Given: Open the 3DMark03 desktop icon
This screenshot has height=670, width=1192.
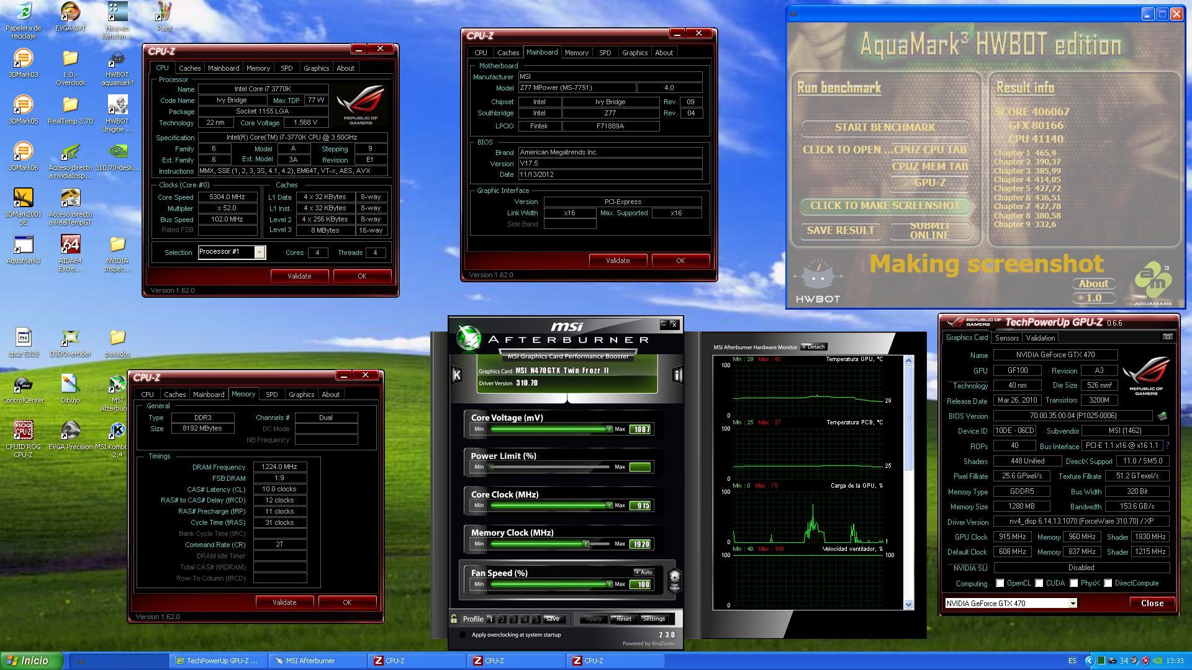Looking at the screenshot, I should [23, 63].
